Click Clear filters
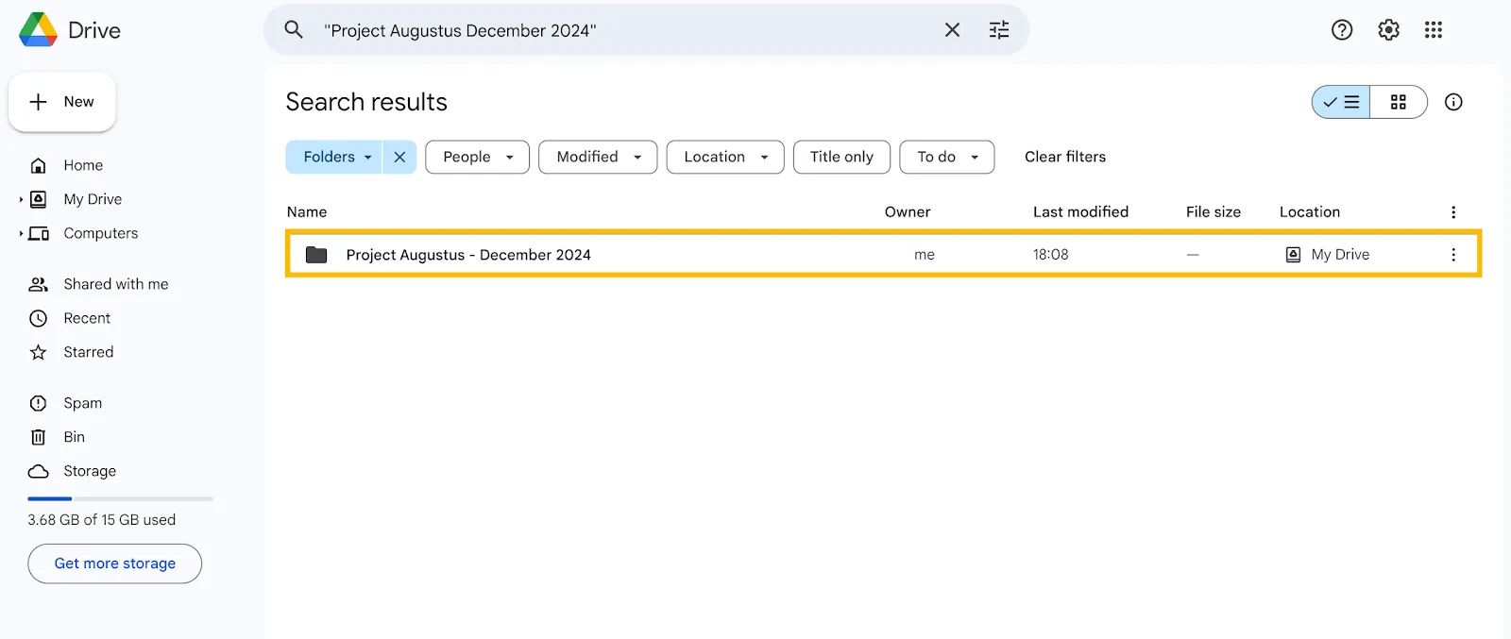This screenshot has height=639, width=1511. [1065, 157]
